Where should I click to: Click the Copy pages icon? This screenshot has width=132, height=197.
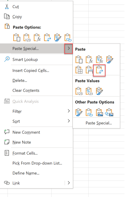pyautogui.click(x=7, y=16)
